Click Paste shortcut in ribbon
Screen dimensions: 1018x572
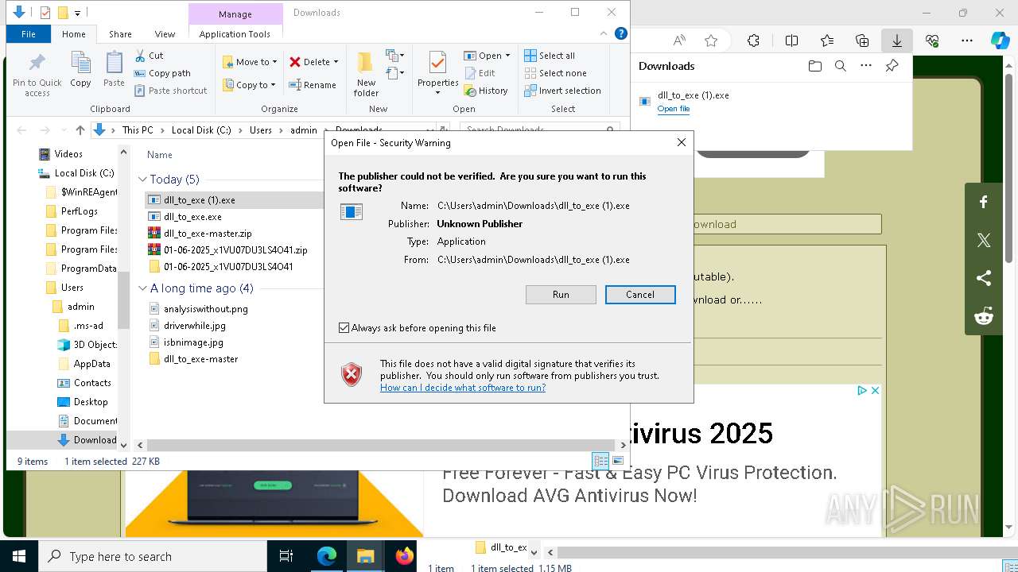pos(170,91)
